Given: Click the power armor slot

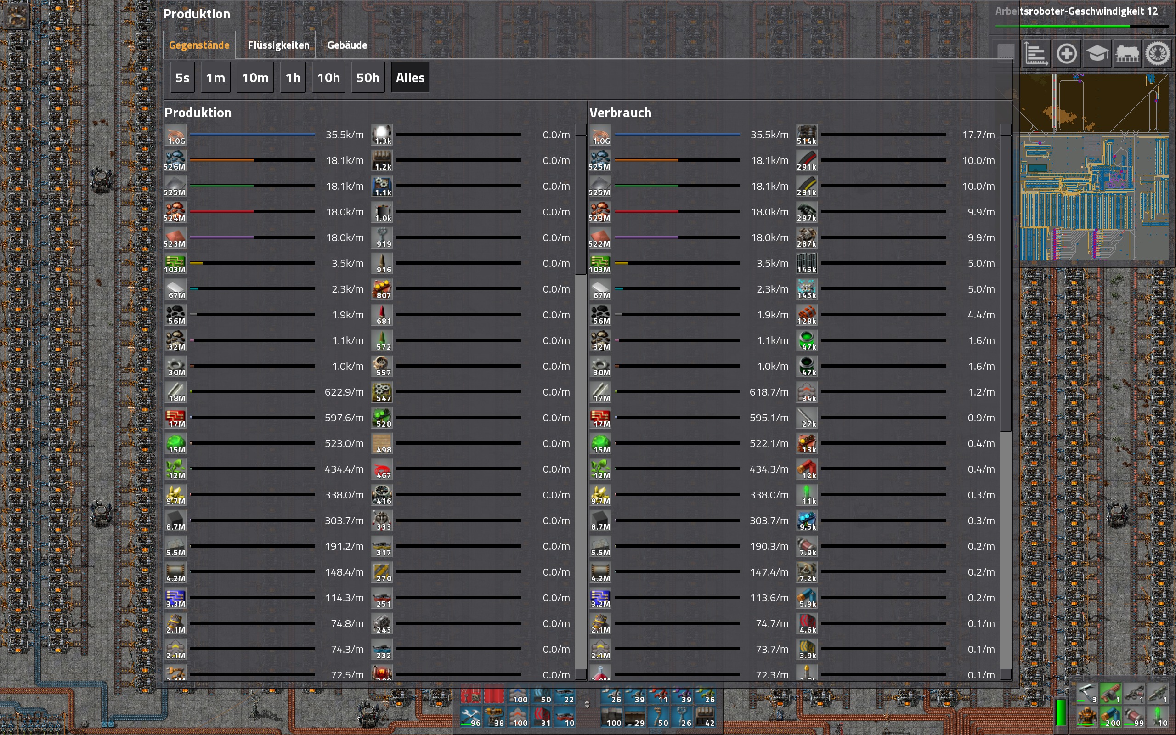Looking at the screenshot, I should point(1087,717).
